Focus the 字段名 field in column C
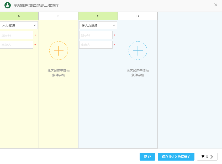The height and width of the screenshot is (164, 222). [x=96, y=45]
